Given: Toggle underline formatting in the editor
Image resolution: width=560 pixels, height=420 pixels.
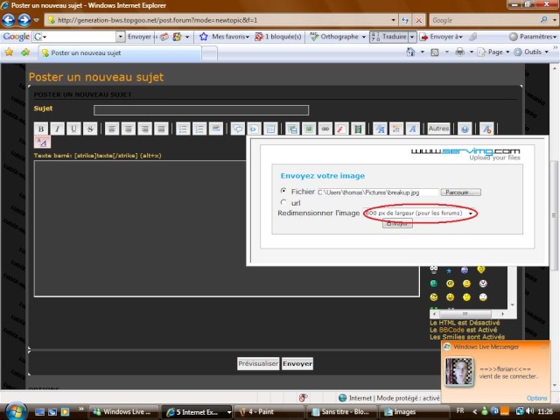Looking at the screenshot, I should coord(73,129).
